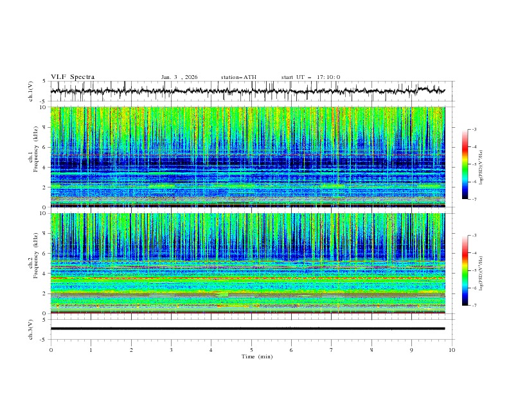509x393 pixels.
Task: Click the station=ATH label
Action: (238, 77)
